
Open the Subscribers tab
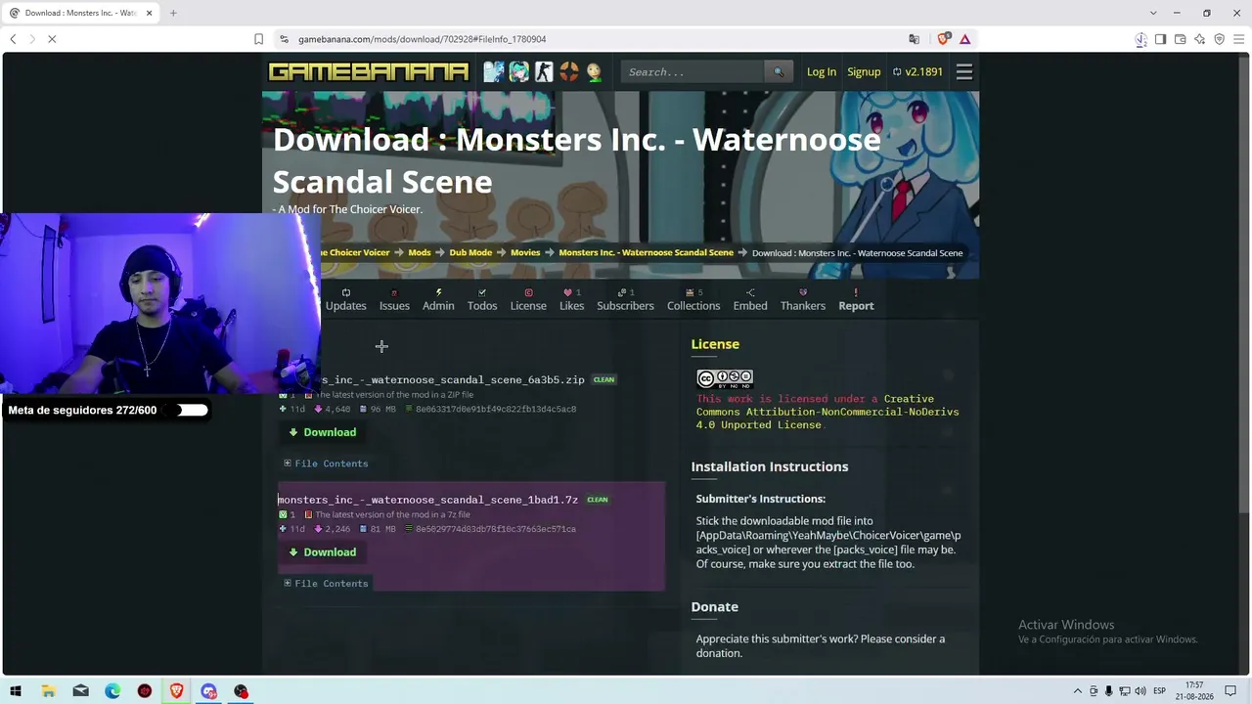[625, 299]
